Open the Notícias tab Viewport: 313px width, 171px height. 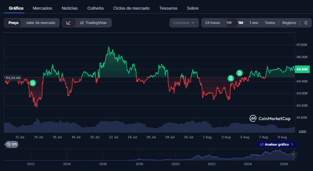(70, 8)
